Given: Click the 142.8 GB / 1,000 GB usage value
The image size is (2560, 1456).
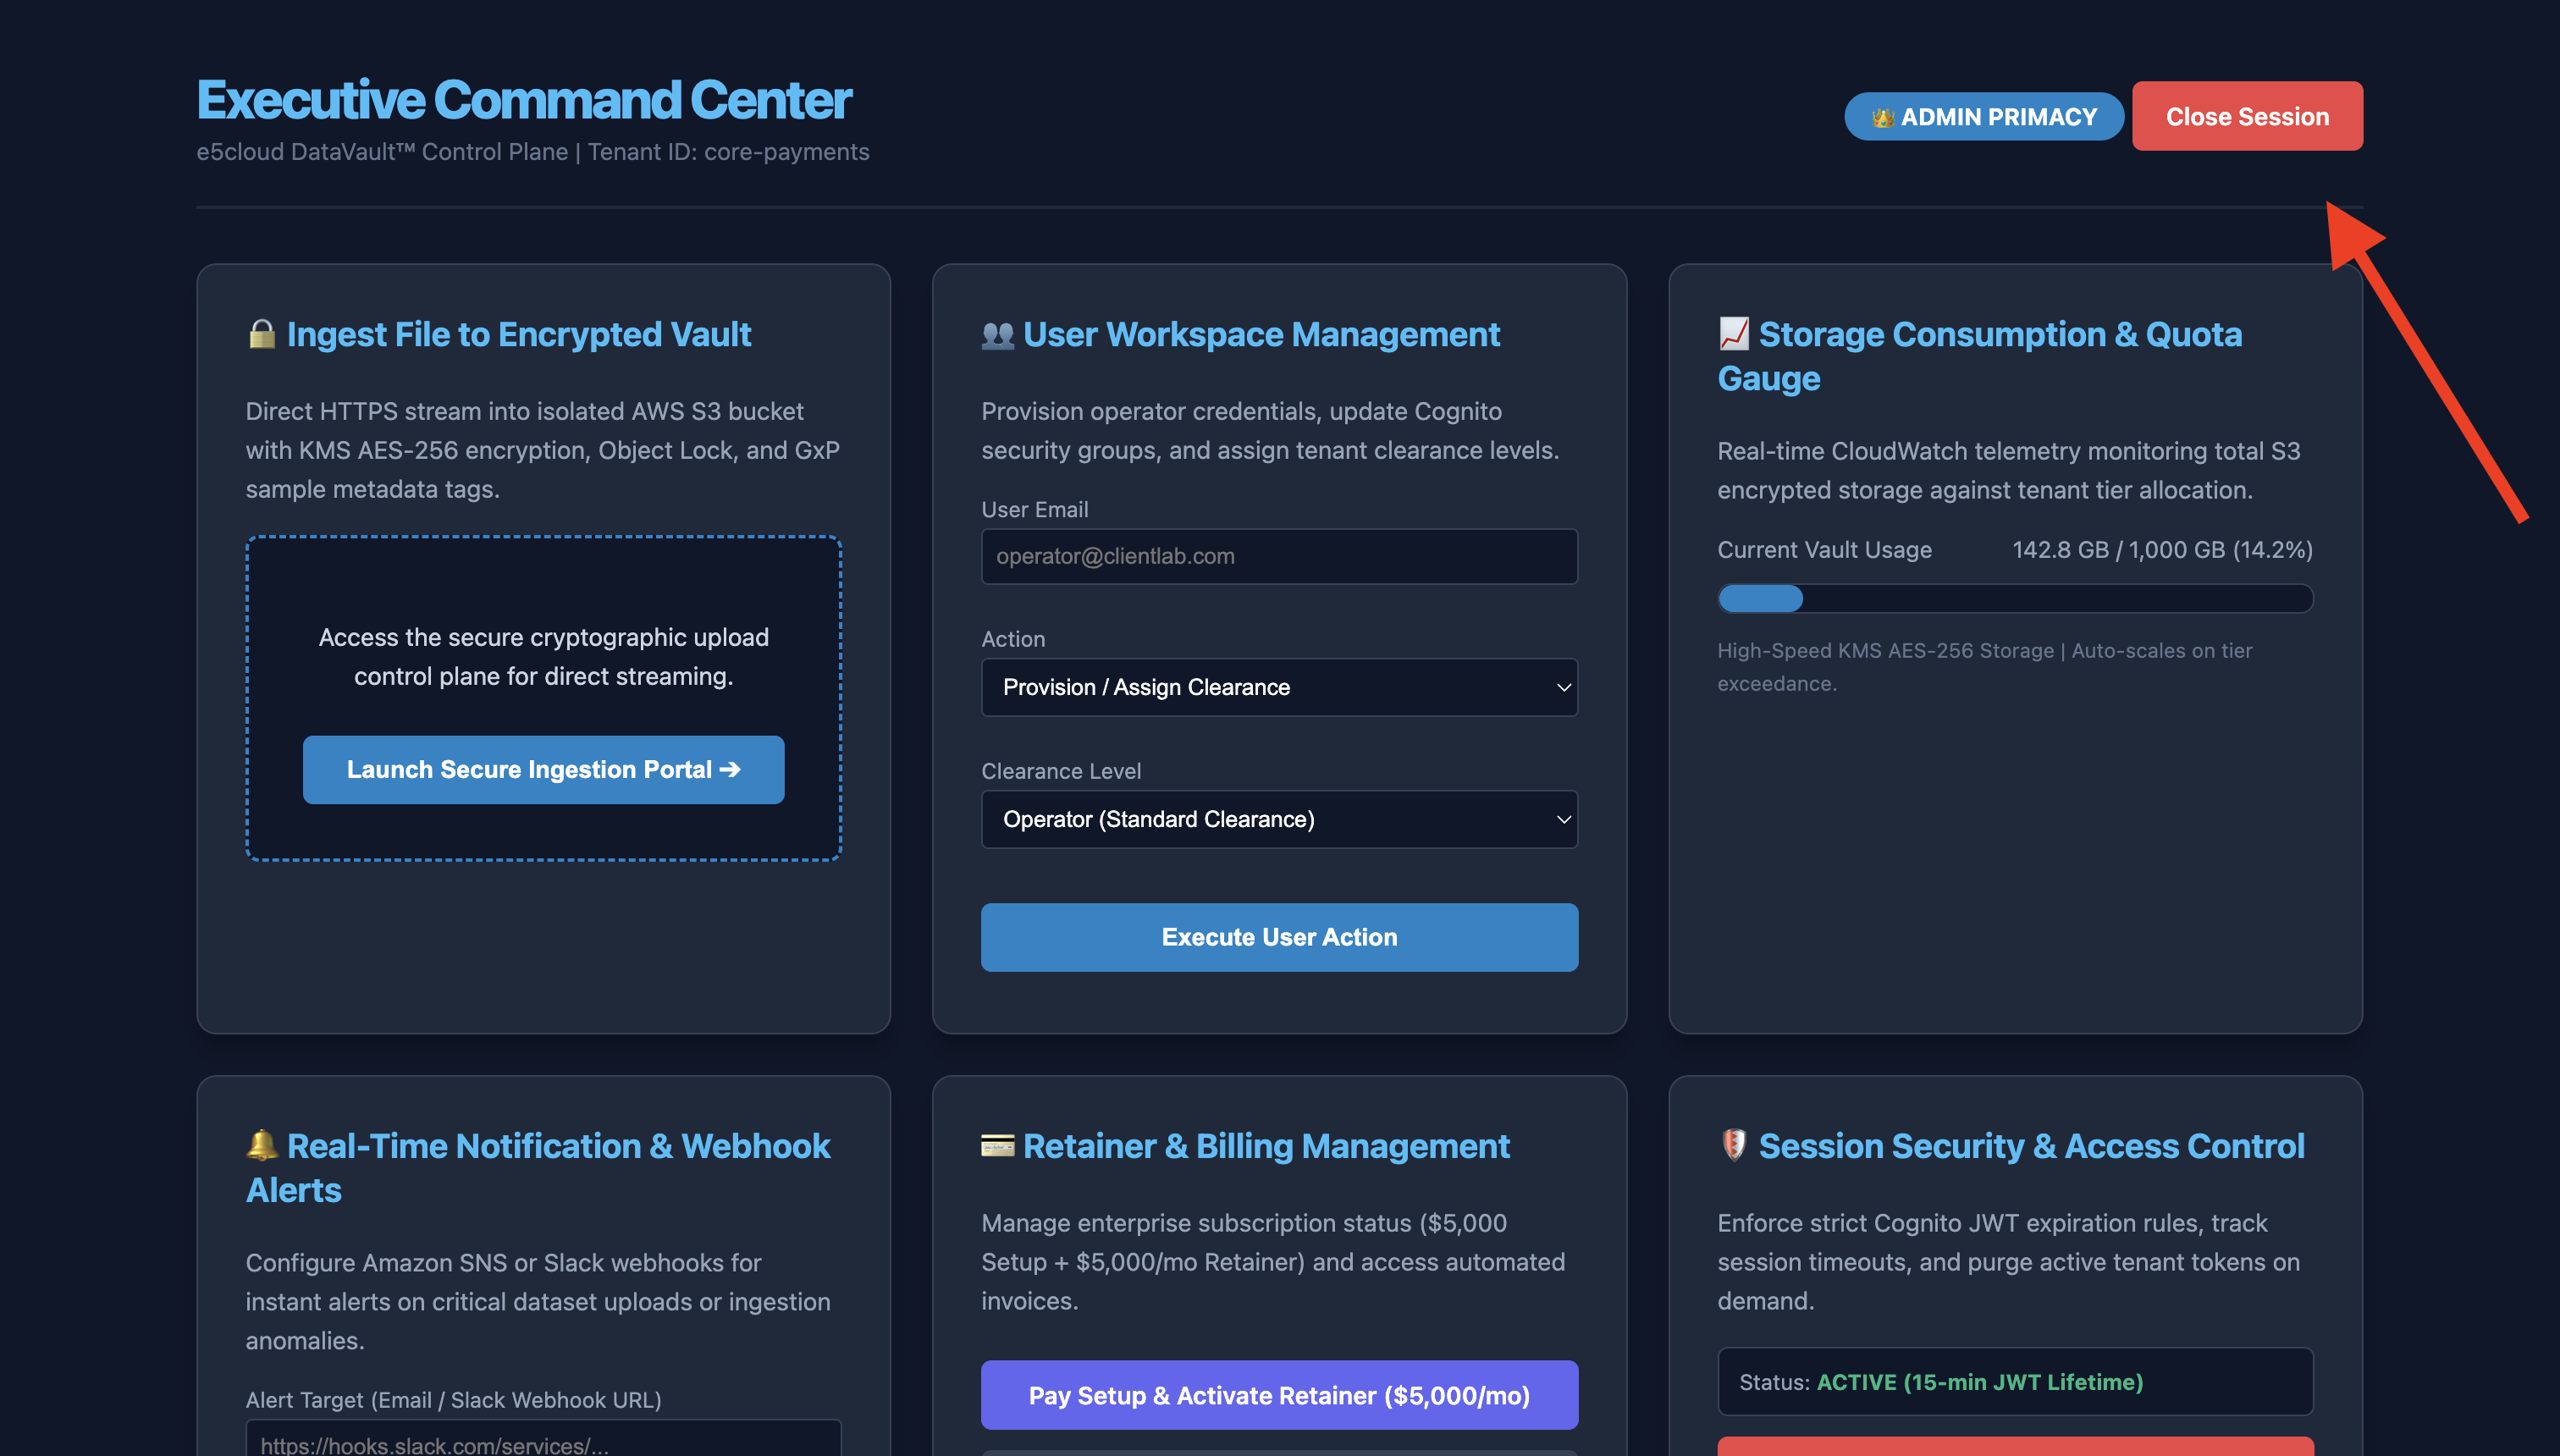Looking at the screenshot, I should 2162,550.
